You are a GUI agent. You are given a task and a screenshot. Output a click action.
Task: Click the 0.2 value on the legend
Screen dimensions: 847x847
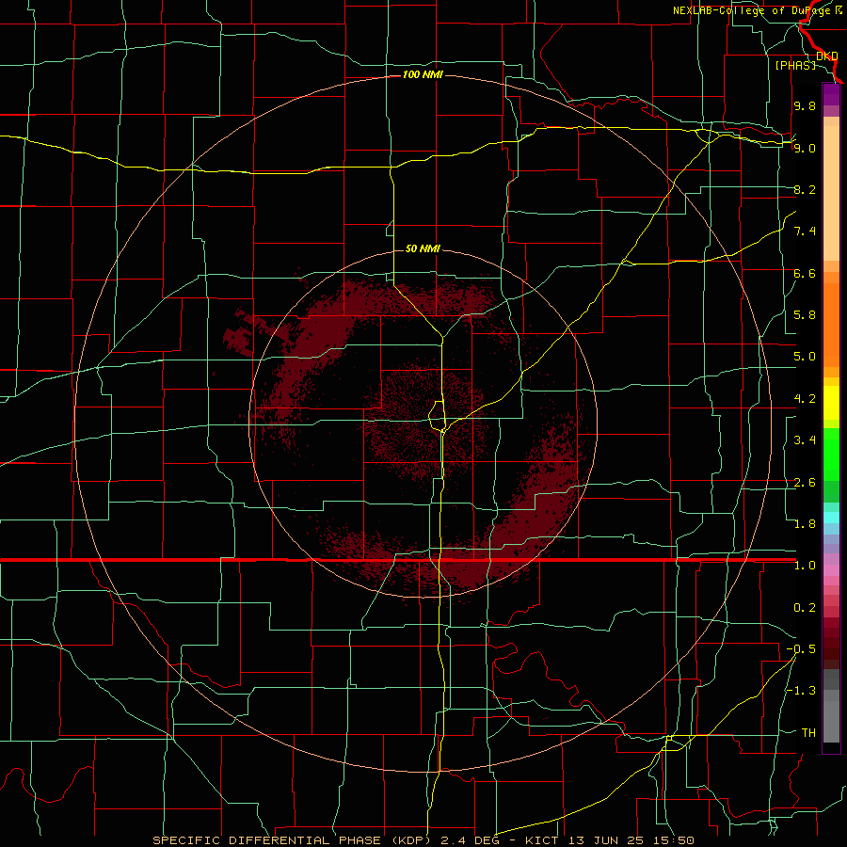pyautogui.click(x=805, y=608)
